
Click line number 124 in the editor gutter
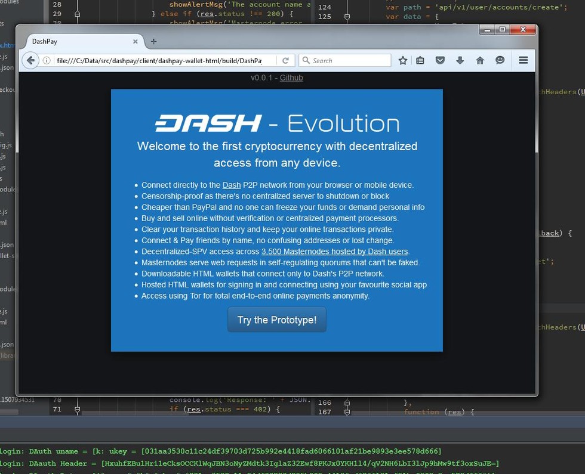(325, 7)
